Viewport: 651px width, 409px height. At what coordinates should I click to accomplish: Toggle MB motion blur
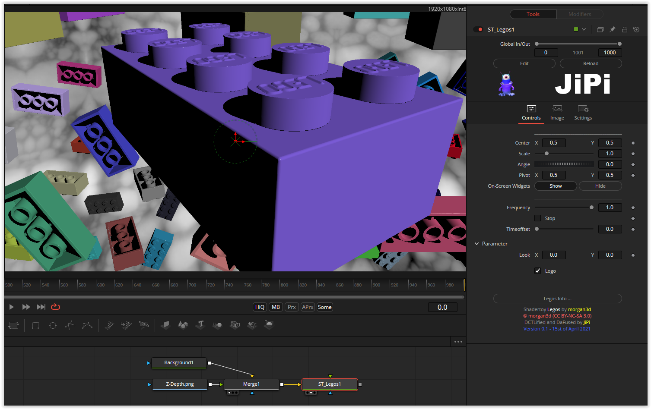(x=276, y=307)
